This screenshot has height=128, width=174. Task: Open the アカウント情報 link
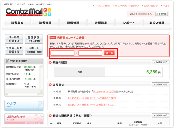point(103,6)
